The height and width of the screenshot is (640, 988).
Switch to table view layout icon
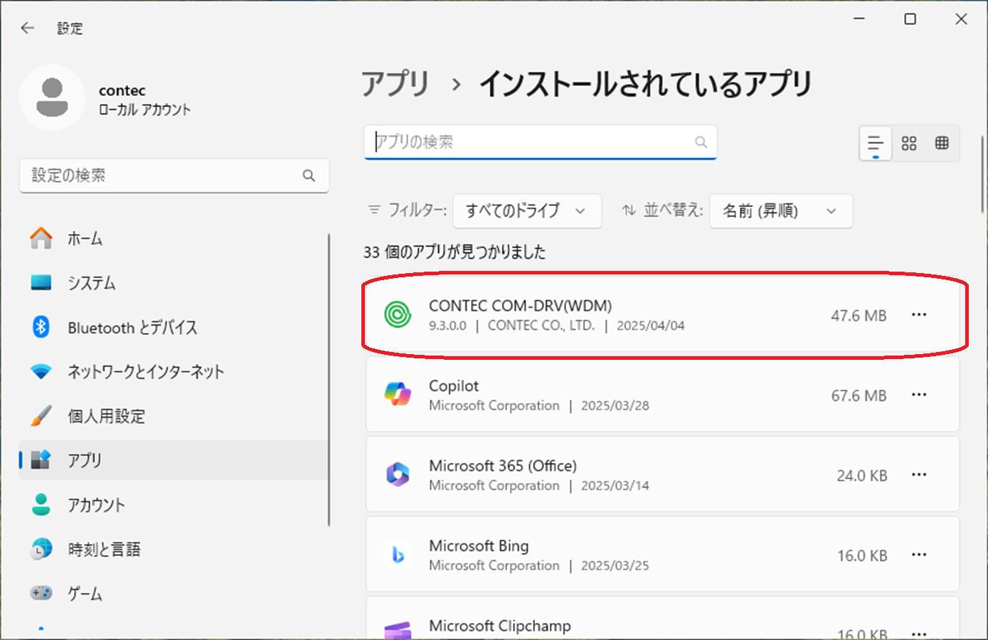coord(942,143)
